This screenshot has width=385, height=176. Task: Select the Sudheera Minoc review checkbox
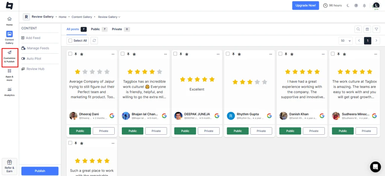coord(333,54)
